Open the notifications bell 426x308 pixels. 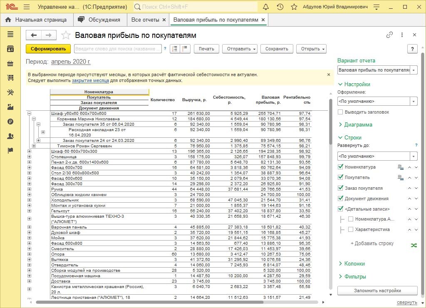point(266,7)
